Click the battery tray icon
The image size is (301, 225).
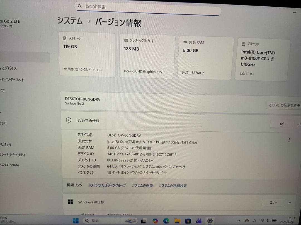click(274, 221)
